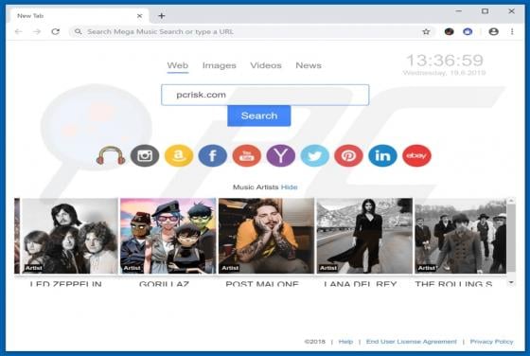Image resolution: width=530 pixels, height=356 pixels.
Task: Go forward with browser forward arrow
Action: [x=37, y=32]
